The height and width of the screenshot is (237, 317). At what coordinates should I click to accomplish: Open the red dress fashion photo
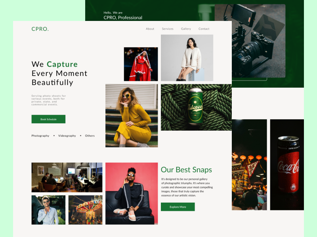pyautogui.click(x=141, y=63)
